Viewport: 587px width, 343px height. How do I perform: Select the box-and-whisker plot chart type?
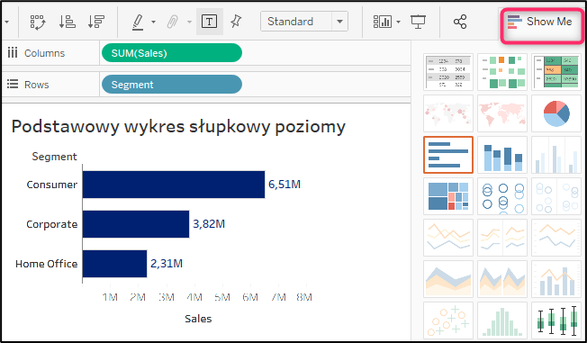[556, 320]
